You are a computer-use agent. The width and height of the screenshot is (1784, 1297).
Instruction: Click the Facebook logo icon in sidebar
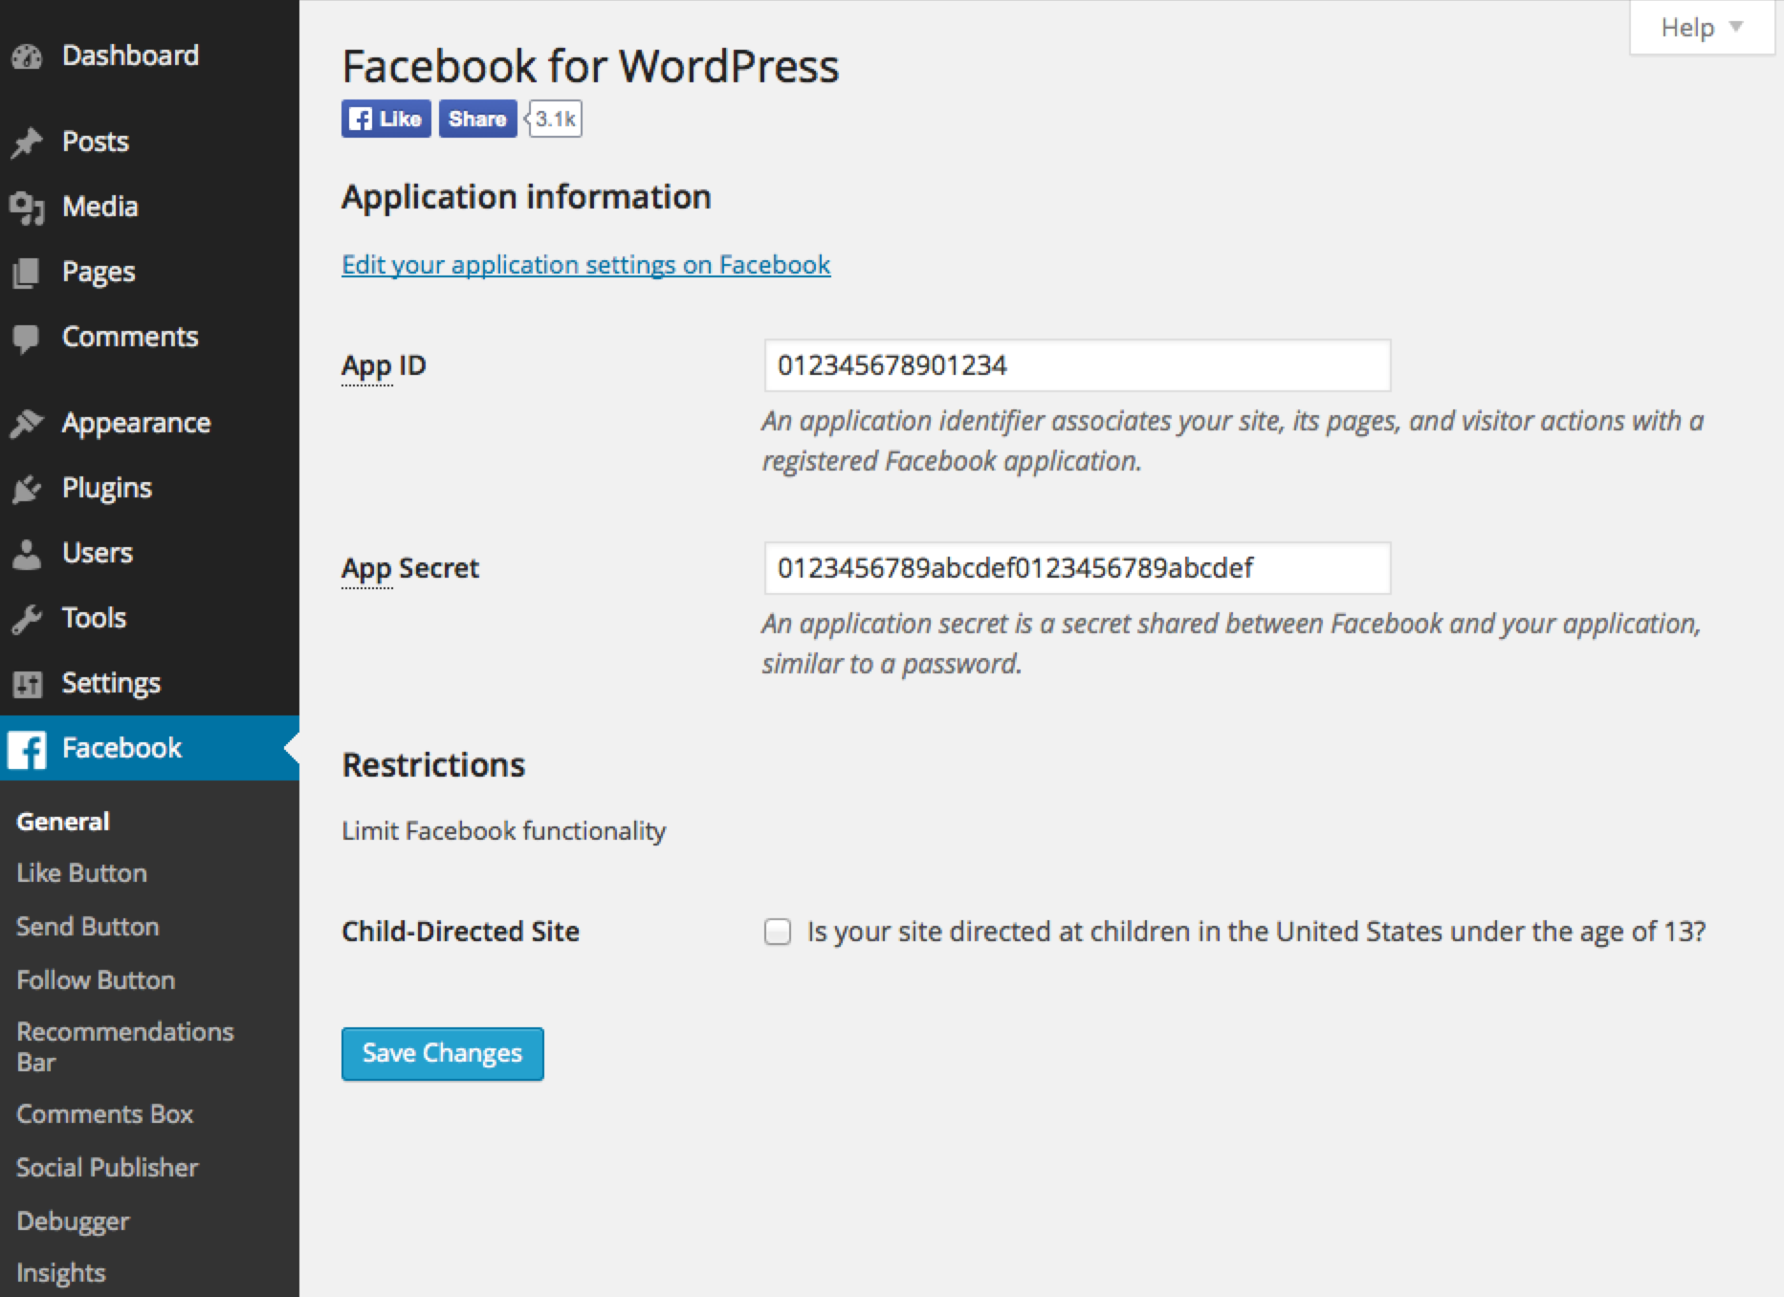coord(27,749)
